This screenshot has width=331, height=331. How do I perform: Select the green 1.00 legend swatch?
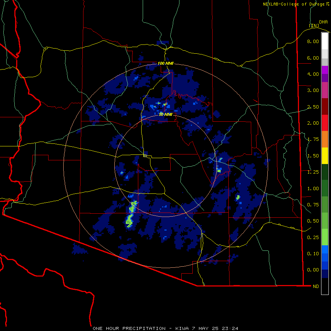click(x=325, y=188)
